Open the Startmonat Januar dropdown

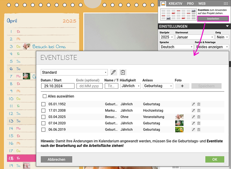coord(195,37)
